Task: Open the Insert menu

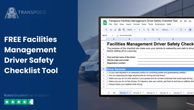Action: [129, 24]
